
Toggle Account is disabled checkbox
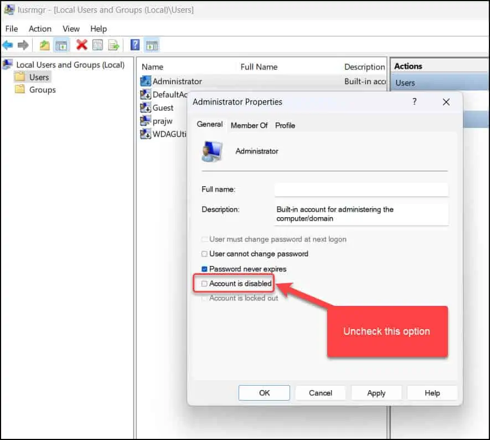coord(204,284)
